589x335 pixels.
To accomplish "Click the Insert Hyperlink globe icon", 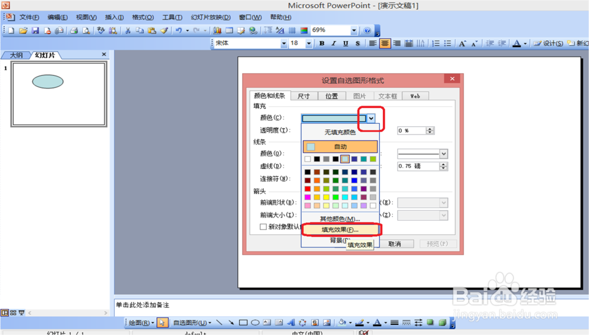I will coord(253,31).
